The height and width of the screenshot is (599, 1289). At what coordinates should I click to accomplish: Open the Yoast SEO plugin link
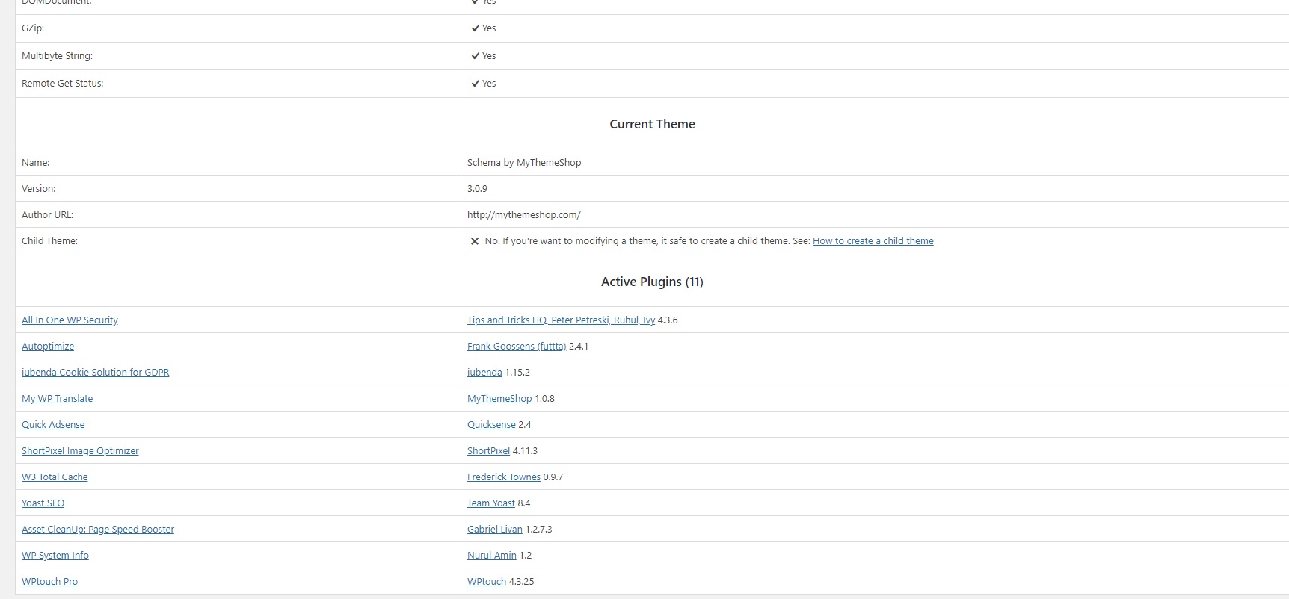click(x=43, y=503)
